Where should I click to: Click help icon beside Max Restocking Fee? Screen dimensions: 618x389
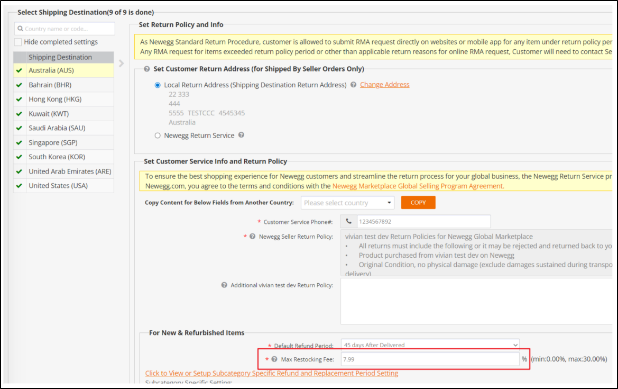point(274,359)
